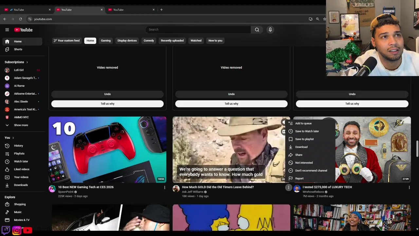
Task: Open Alec Steele subscription
Action: click(22, 102)
